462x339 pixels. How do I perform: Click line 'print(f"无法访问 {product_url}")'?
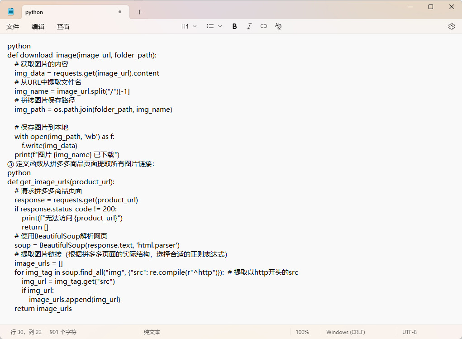[x=72, y=218]
